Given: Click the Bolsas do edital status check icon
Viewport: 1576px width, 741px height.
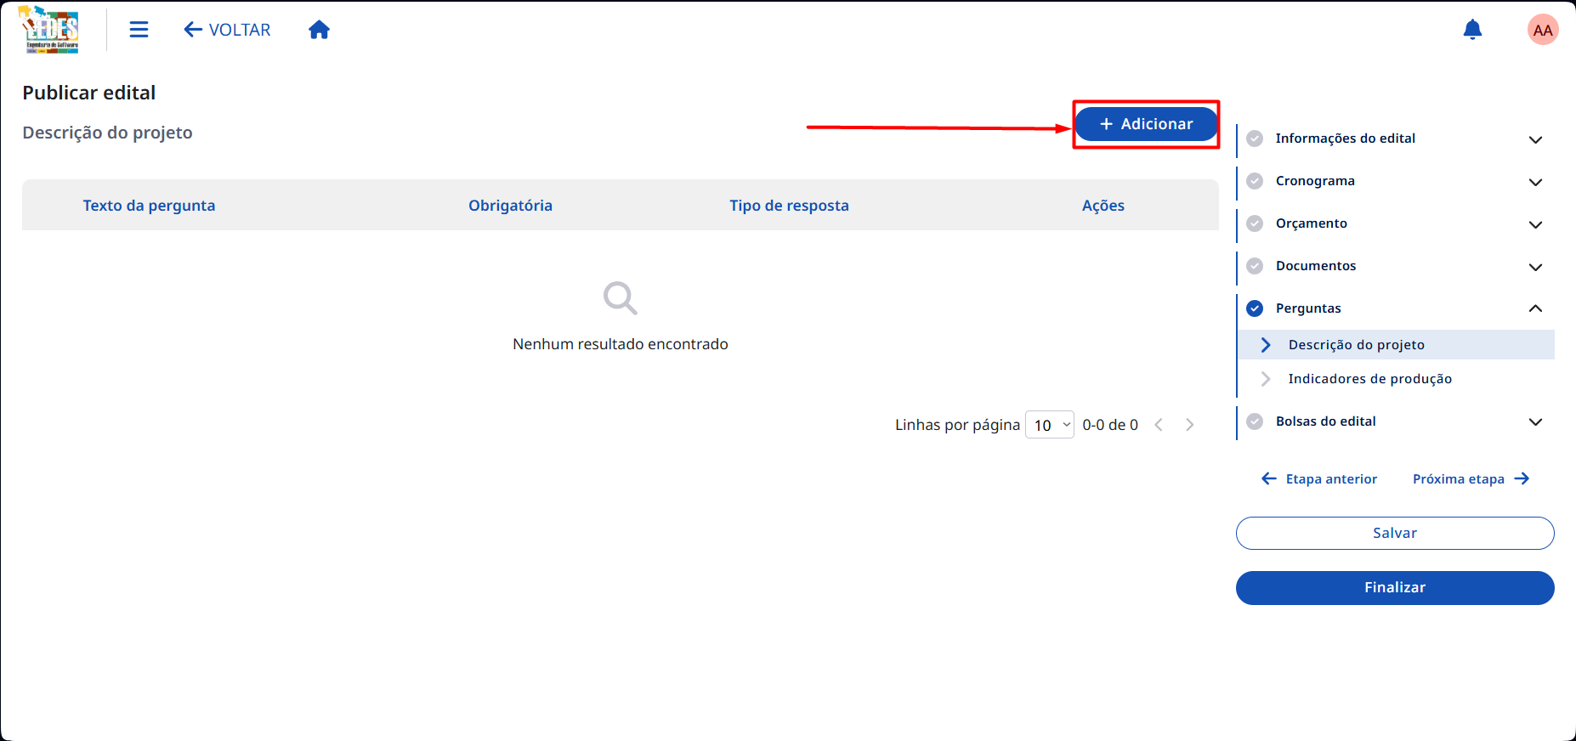Looking at the screenshot, I should (x=1255, y=421).
